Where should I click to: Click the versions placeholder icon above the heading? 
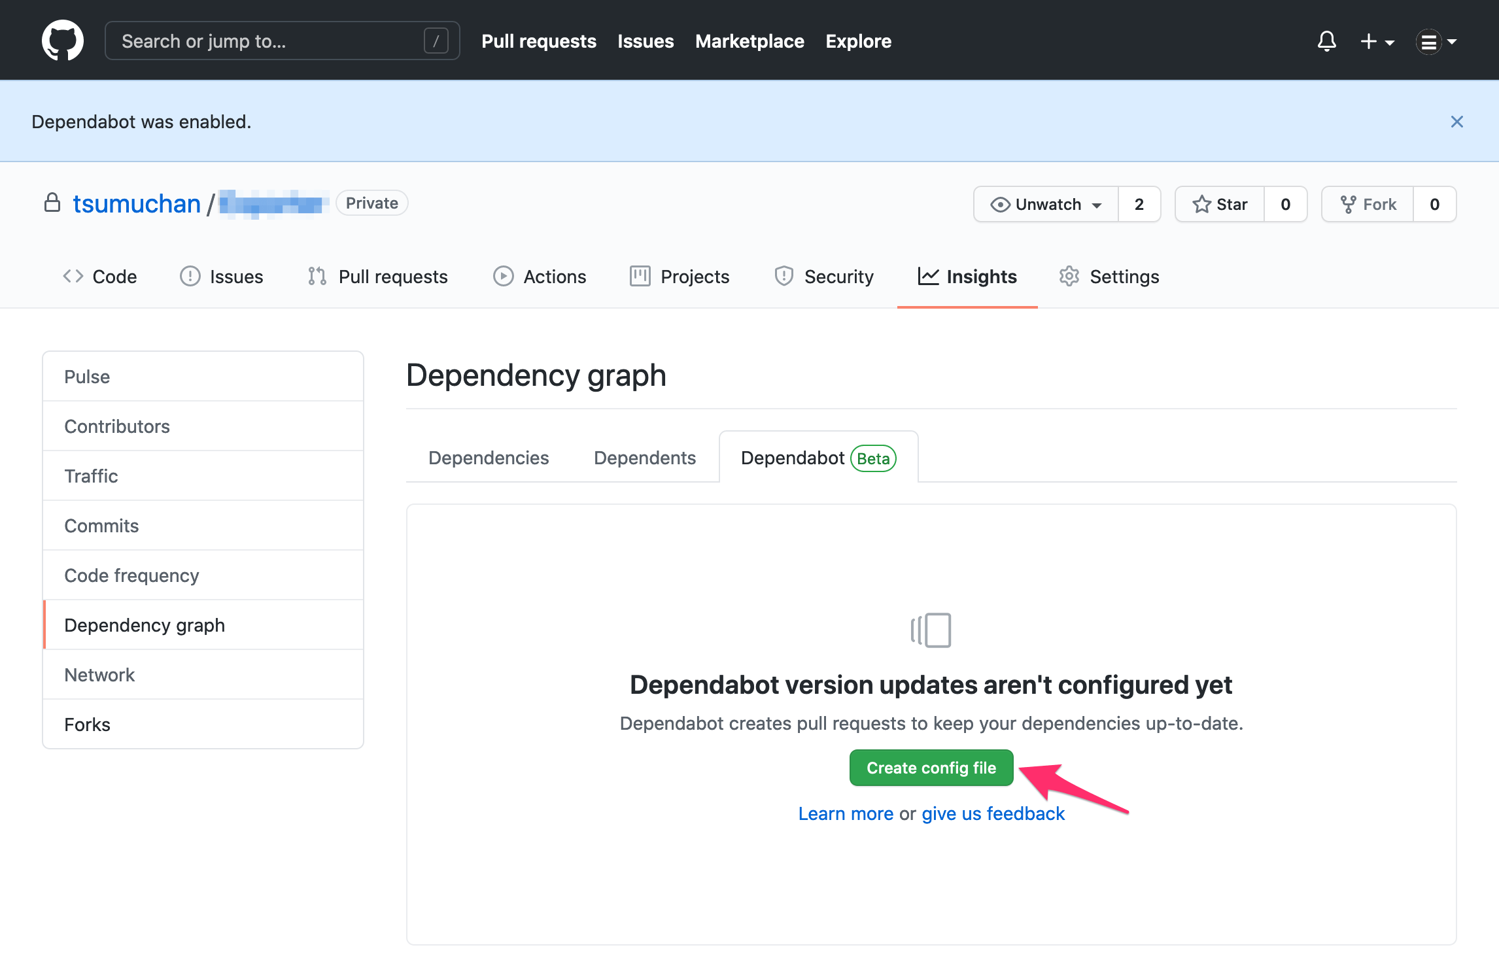click(931, 630)
